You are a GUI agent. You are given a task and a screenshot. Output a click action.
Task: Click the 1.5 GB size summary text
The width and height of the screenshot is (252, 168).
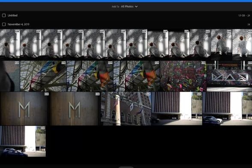coord(244,15)
